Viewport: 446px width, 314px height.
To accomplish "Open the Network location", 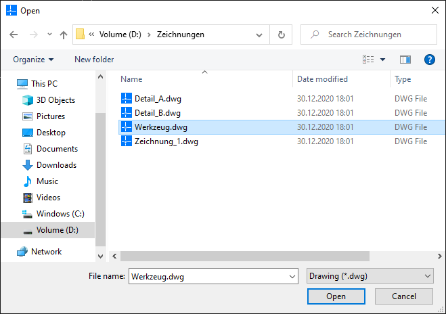I will tap(46, 252).
